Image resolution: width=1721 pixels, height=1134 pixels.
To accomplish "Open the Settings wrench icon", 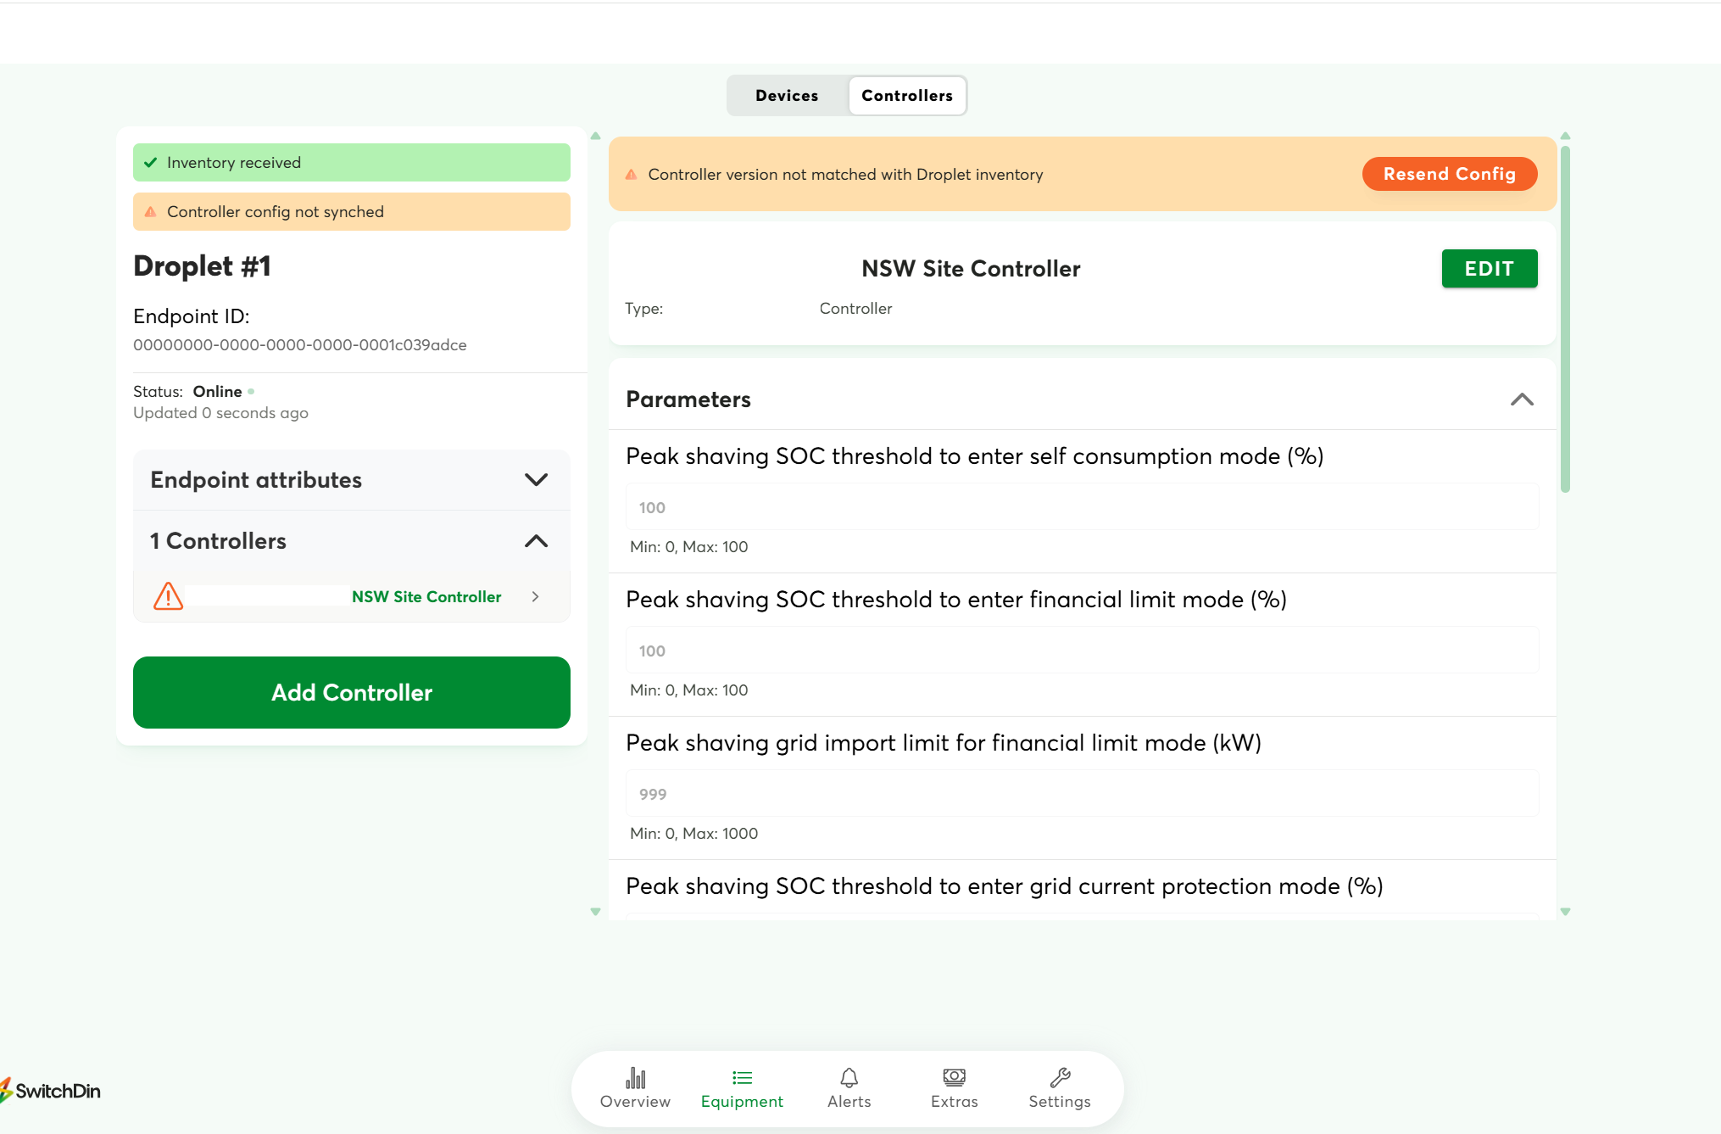I will (x=1060, y=1078).
